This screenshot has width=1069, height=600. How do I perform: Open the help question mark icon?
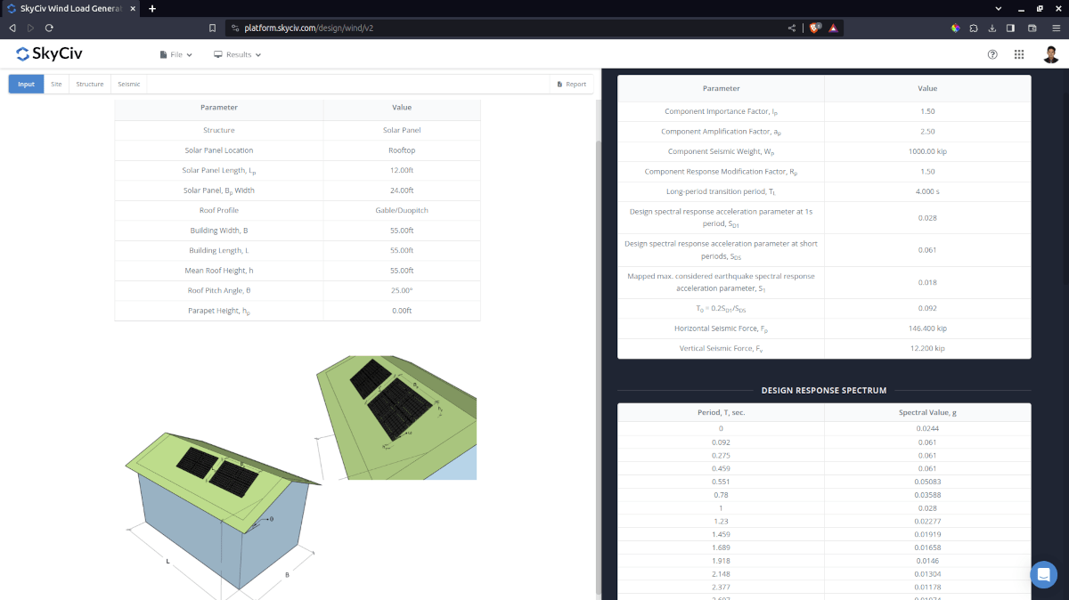pos(992,53)
